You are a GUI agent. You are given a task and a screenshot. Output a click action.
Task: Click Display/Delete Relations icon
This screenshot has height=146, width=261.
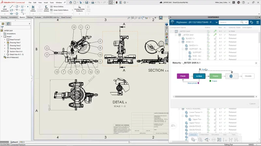(79, 8)
